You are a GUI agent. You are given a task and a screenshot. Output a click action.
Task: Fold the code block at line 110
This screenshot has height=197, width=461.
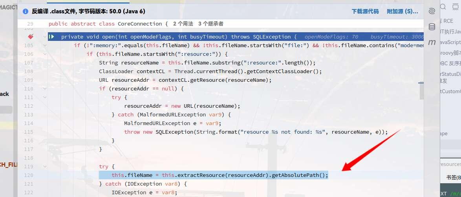pos(44,88)
